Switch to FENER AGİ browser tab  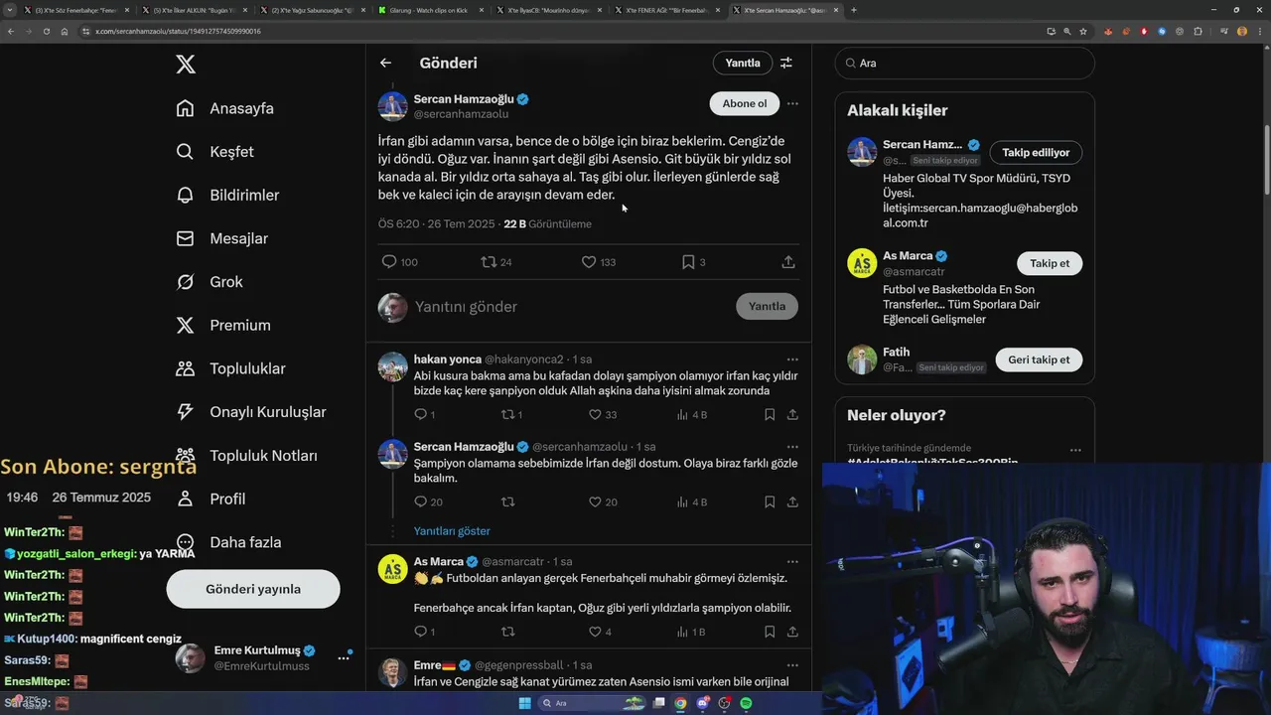667,10
